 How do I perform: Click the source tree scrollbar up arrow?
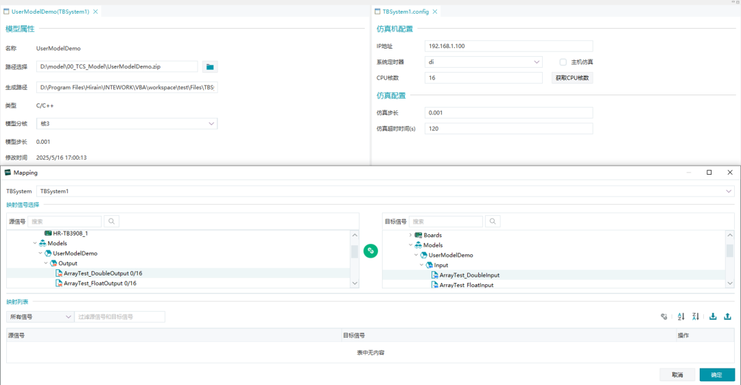[355, 234]
